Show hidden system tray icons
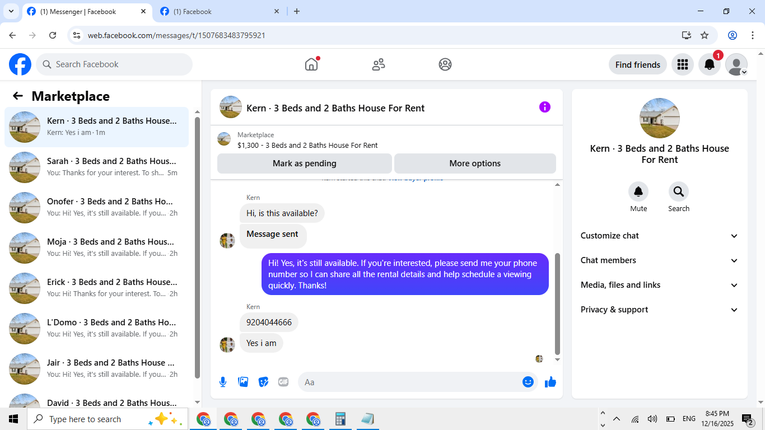Image resolution: width=765 pixels, height=430 pixels. 617,419
